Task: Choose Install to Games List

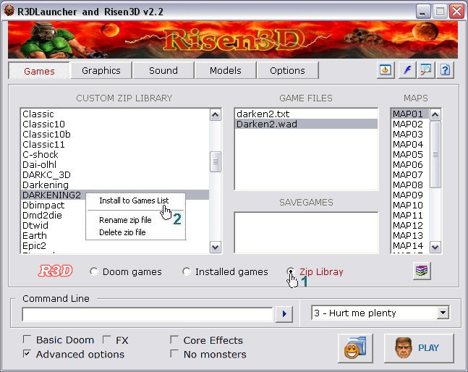Action: (134, 200)
